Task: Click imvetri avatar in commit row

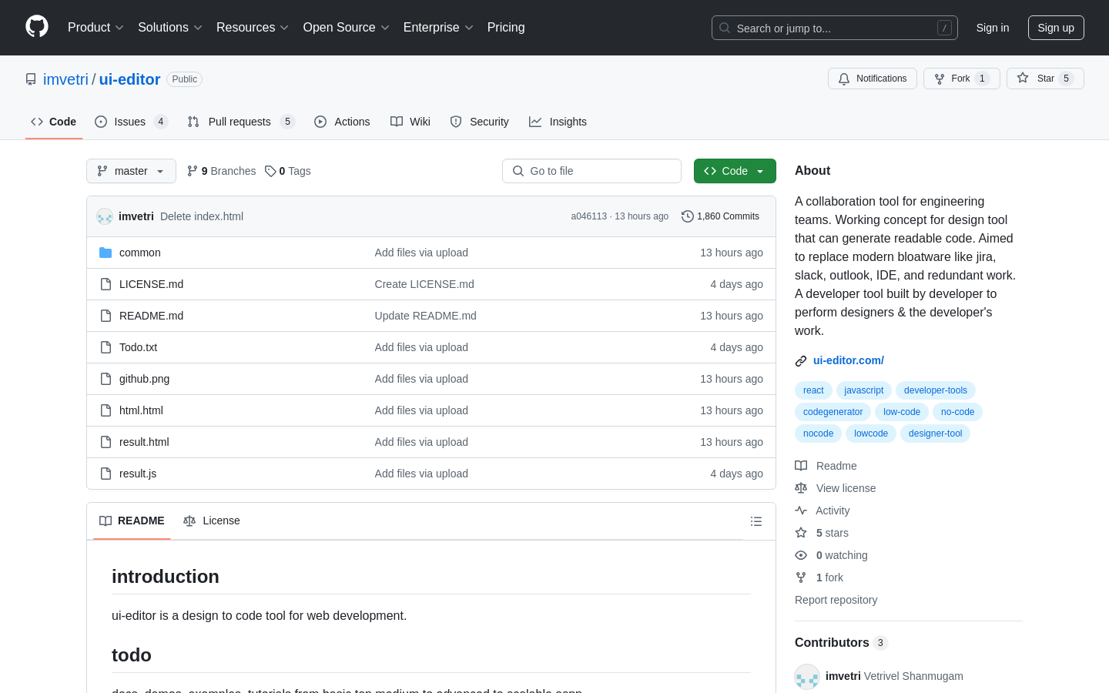Action: pos(105,216)
